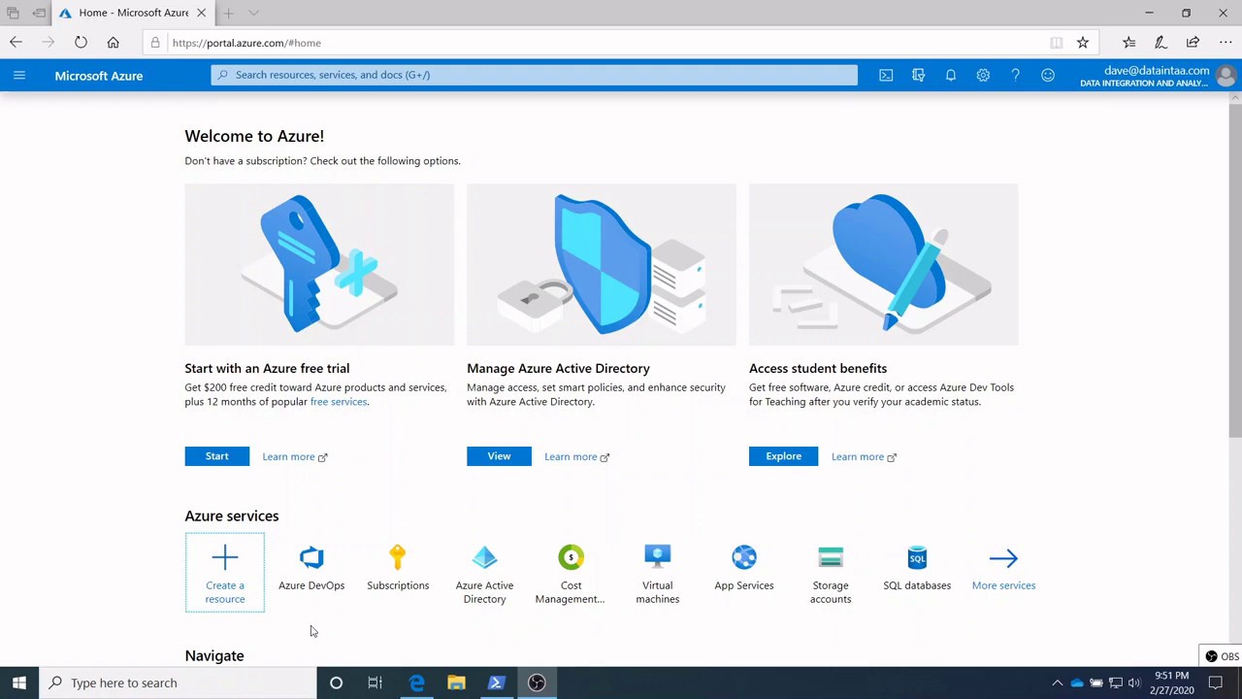Open Learn more beside View button

(577, 456)
